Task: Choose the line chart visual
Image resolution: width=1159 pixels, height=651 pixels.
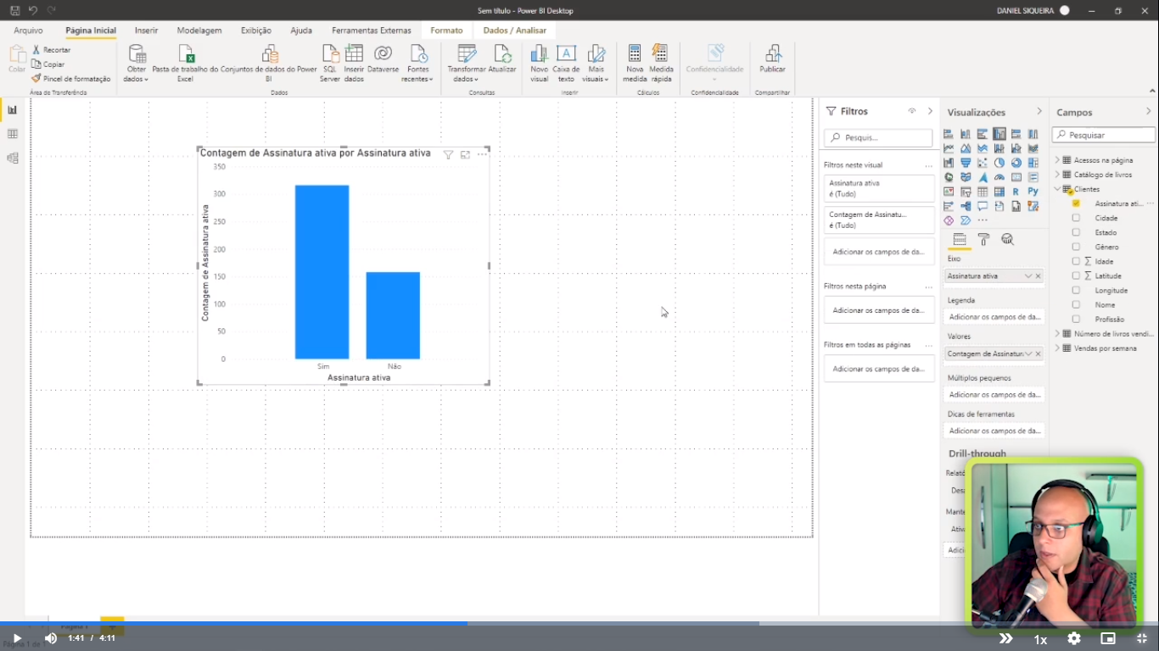Action: click(949, 148)
